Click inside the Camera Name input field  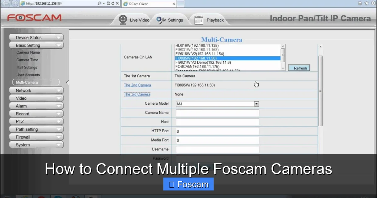click(x=217, y=113)
